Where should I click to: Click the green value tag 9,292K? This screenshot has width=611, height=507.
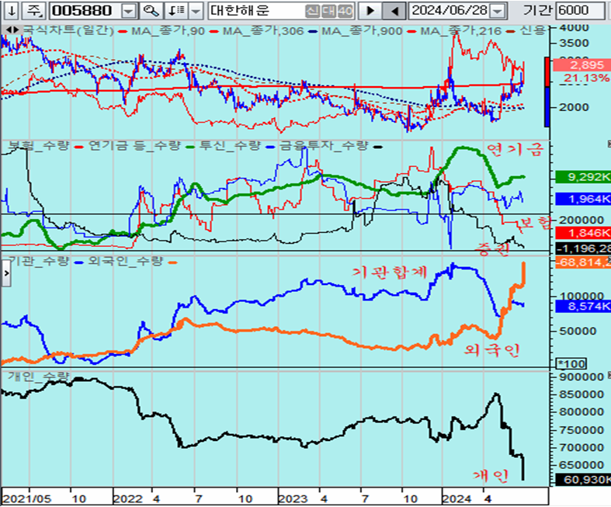click(x=583, y=177)
